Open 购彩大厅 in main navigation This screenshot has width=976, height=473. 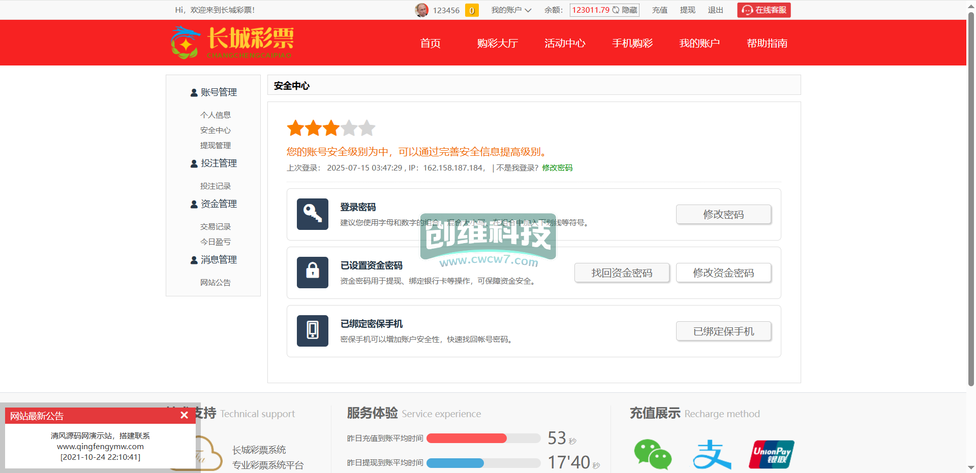tap(498, 43)
